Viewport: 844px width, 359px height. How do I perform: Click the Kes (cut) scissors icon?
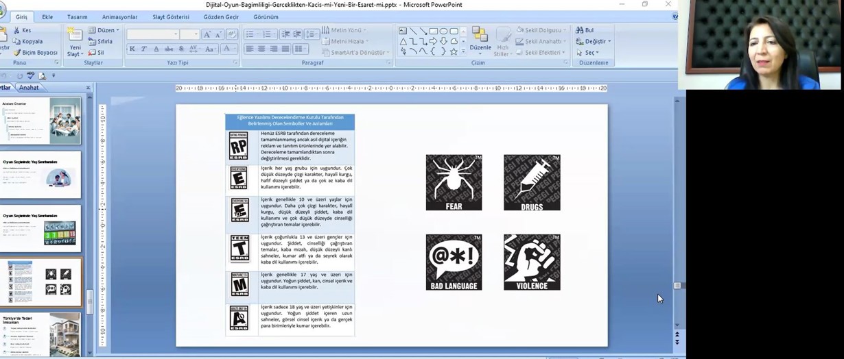17,30
